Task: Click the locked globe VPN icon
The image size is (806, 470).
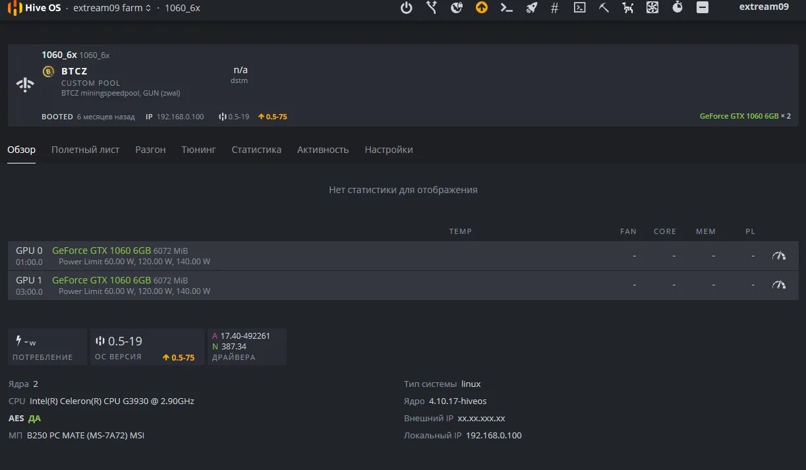Action: (457, 8)
